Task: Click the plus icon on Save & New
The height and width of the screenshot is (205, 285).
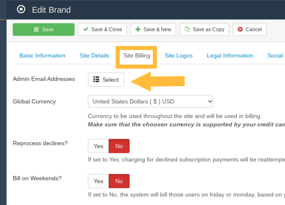Action: point(138,30)
